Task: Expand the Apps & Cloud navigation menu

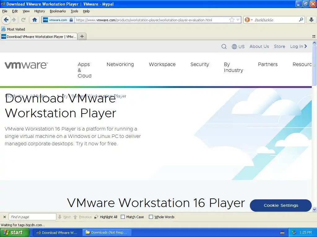Action: click(85, 70)
